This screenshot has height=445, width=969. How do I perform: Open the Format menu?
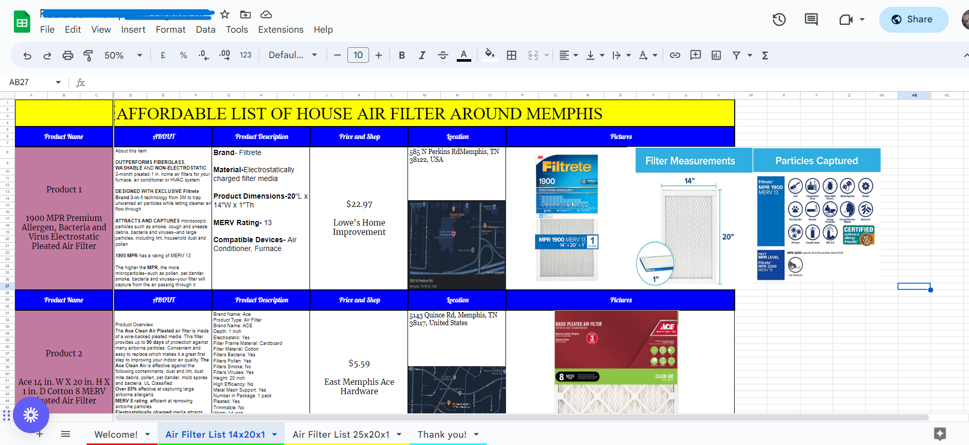coord(171,30)
